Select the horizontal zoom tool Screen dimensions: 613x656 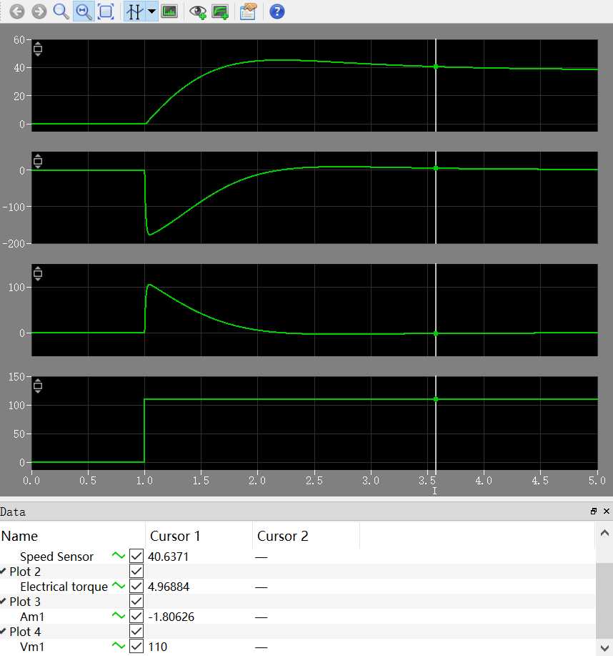[84, 11]
